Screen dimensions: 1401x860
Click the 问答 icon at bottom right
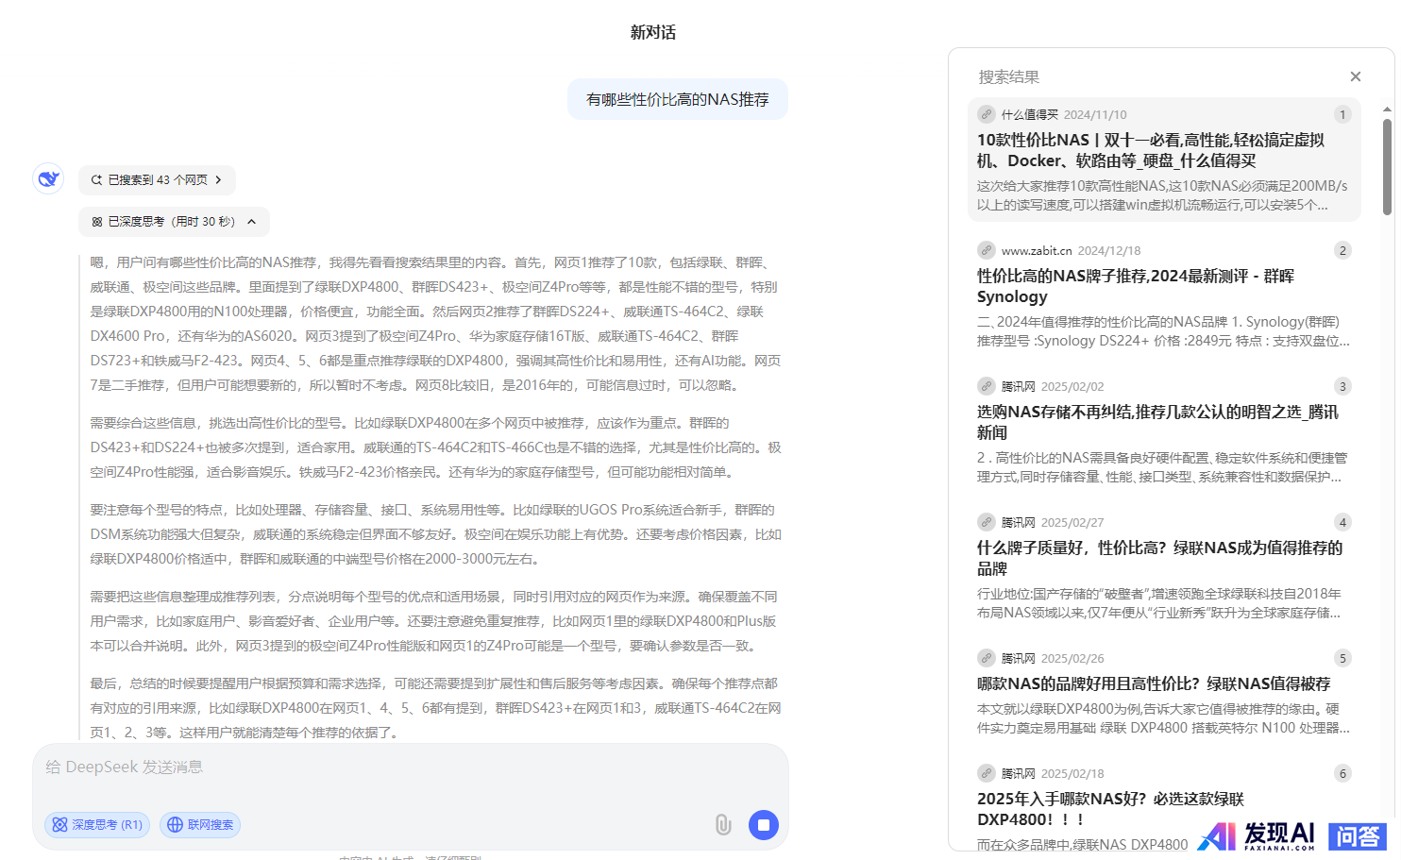coord(1357,836)
